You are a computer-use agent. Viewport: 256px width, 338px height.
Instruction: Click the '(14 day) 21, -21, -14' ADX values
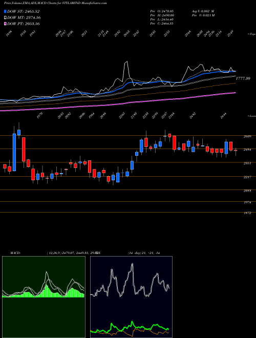coord(143,253)
